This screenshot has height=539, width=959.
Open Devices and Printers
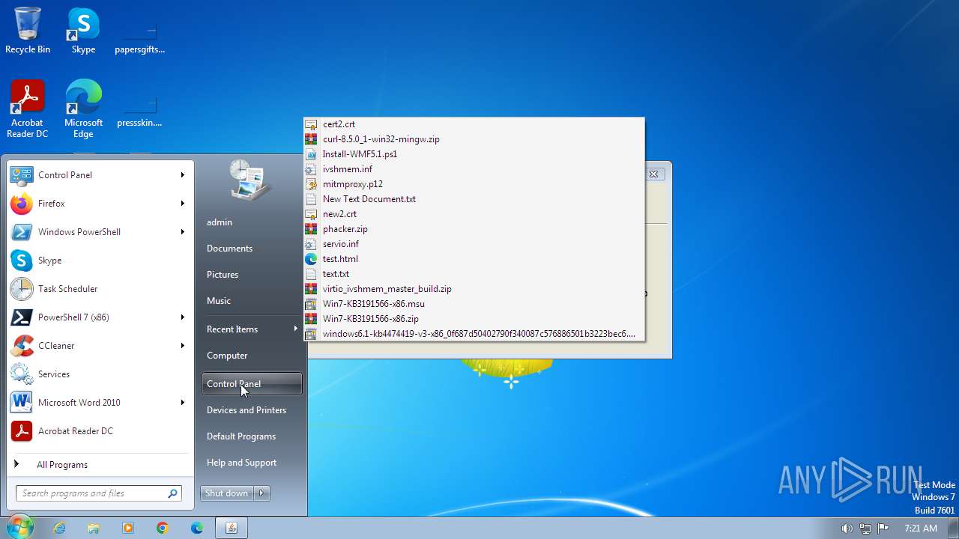(246, 410)
